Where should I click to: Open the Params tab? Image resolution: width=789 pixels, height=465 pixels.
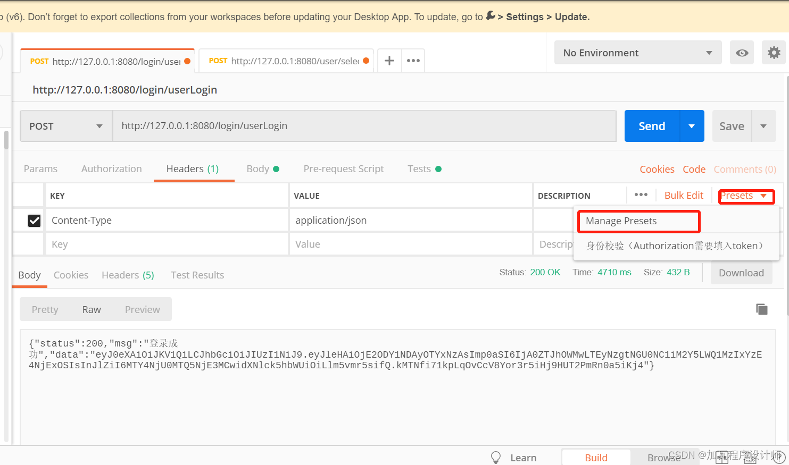tap(40, 169)
